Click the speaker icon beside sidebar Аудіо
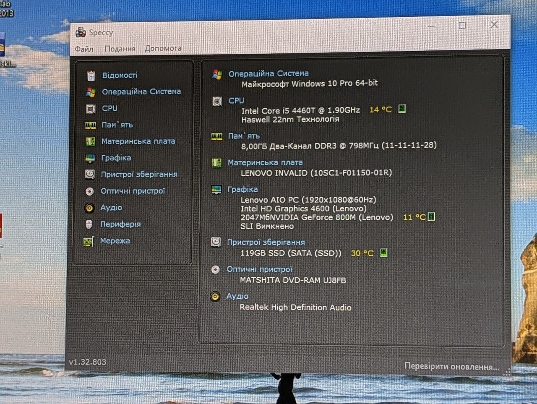This screenshot has height=404, width=537. click(89, 208)
